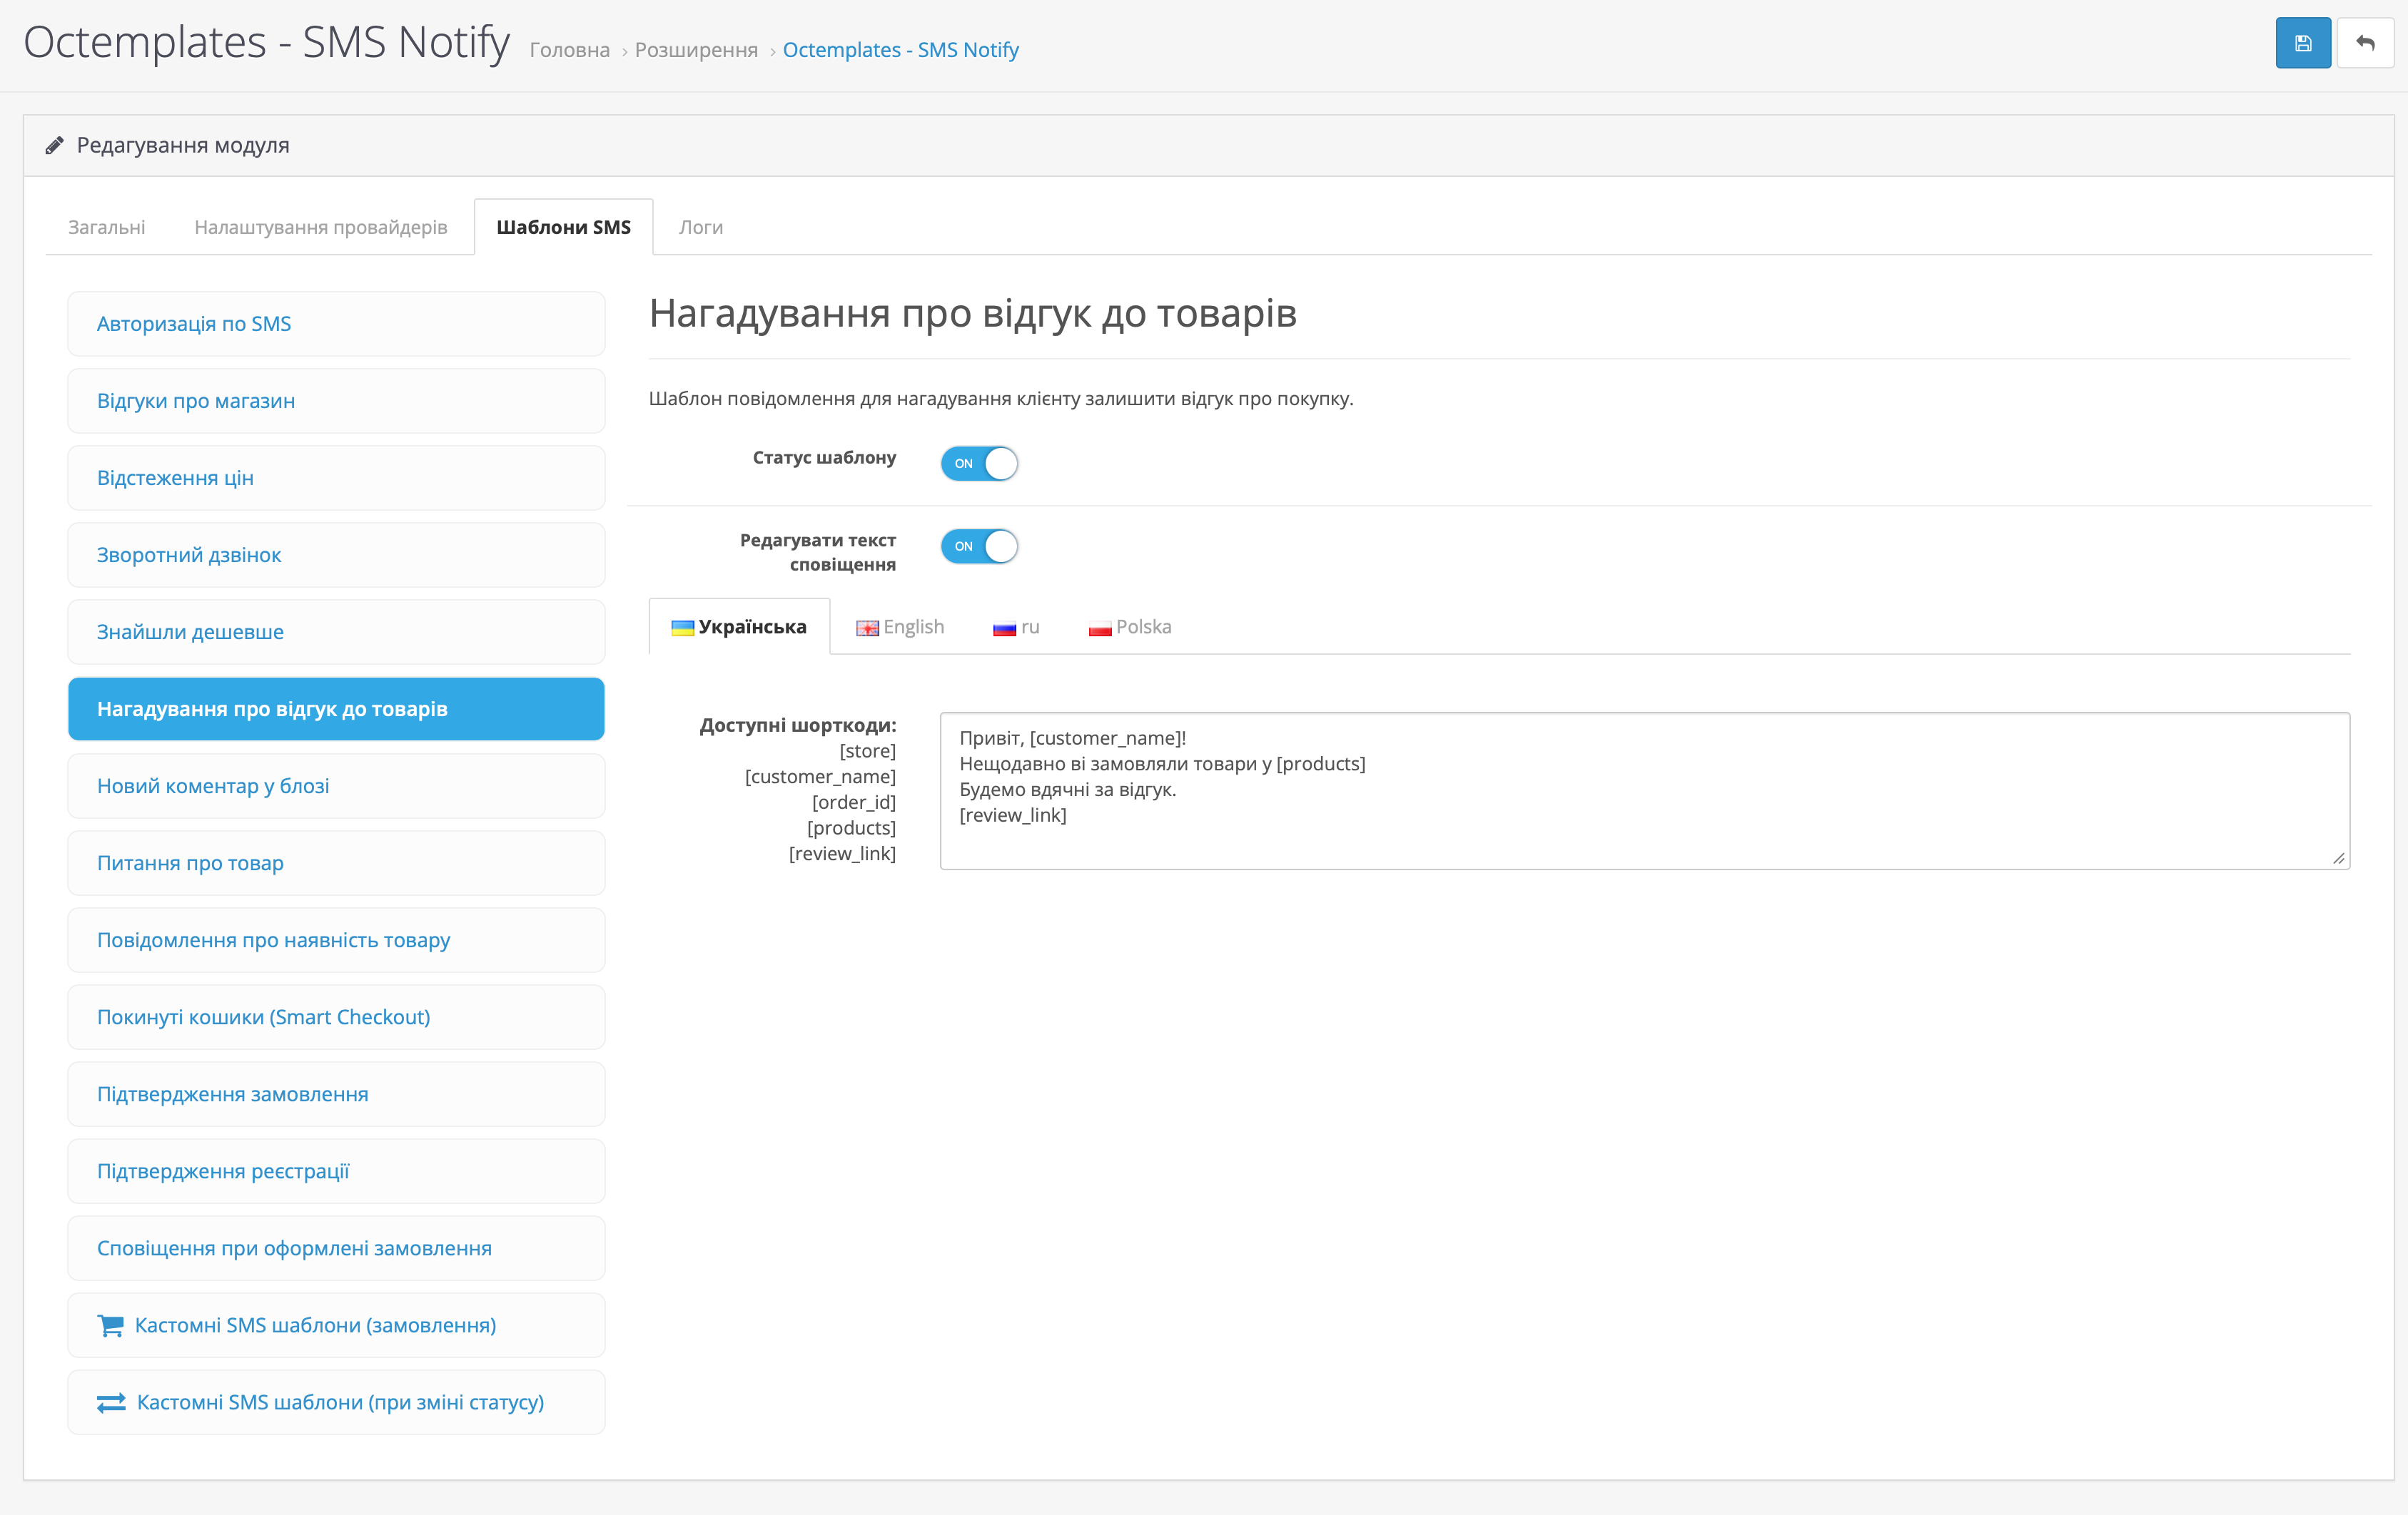Switch to the Логи tab
The width and height of the screenshot is (2408, 1515).
point(700,227)
